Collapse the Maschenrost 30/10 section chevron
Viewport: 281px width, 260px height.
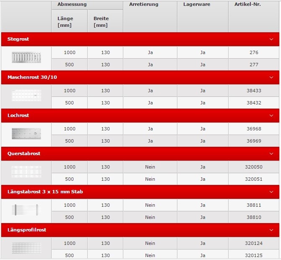(271, 78)
